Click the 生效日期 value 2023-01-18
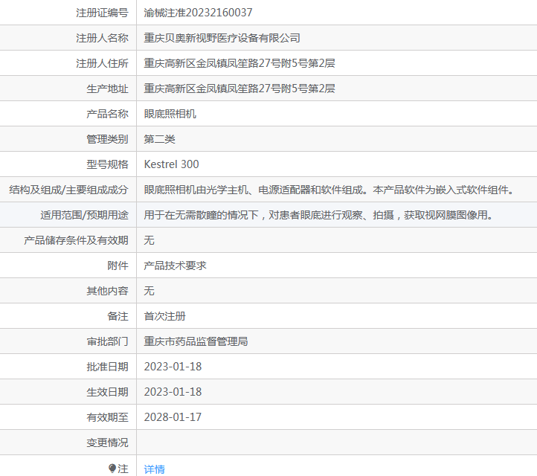The width and height of the screenshot is (537, 476). (x=173, y=392)
